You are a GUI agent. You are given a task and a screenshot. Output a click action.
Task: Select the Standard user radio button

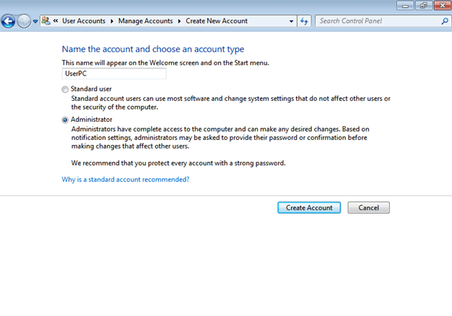click(x=65, y=89)
